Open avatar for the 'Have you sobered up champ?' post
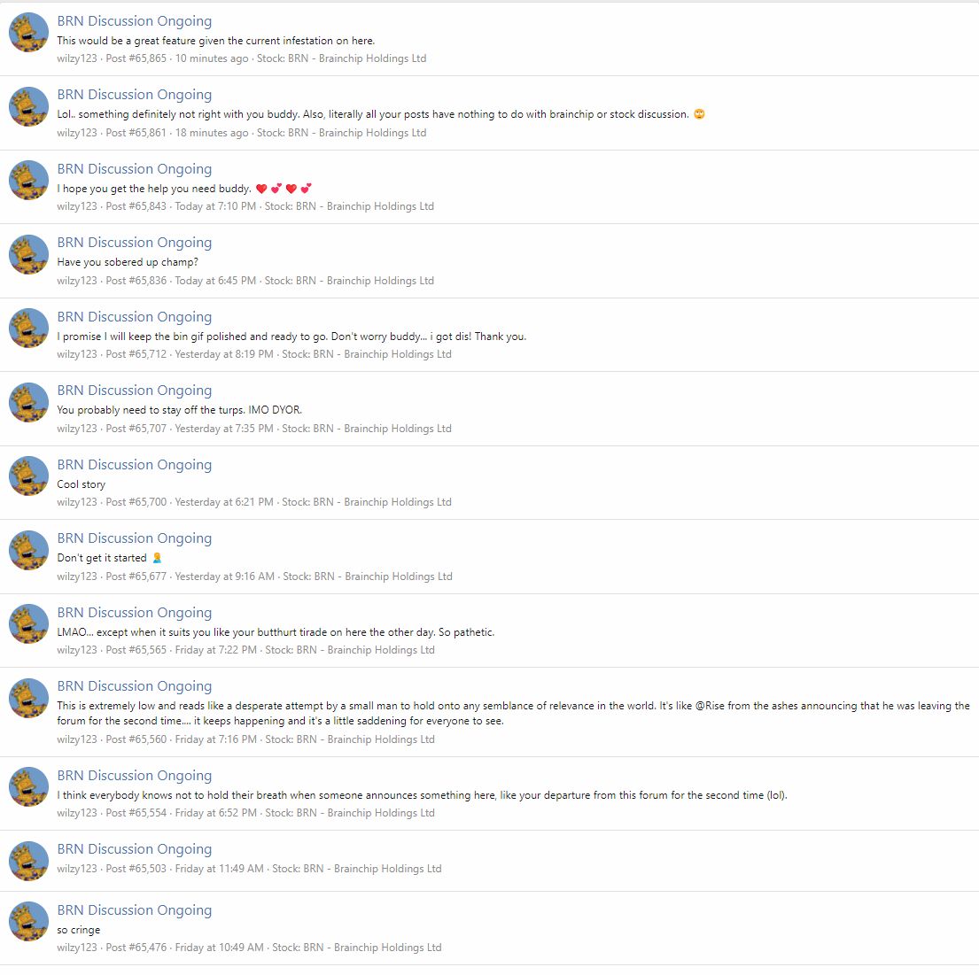This screenshot has height=975, width=979. pos(28,254)
